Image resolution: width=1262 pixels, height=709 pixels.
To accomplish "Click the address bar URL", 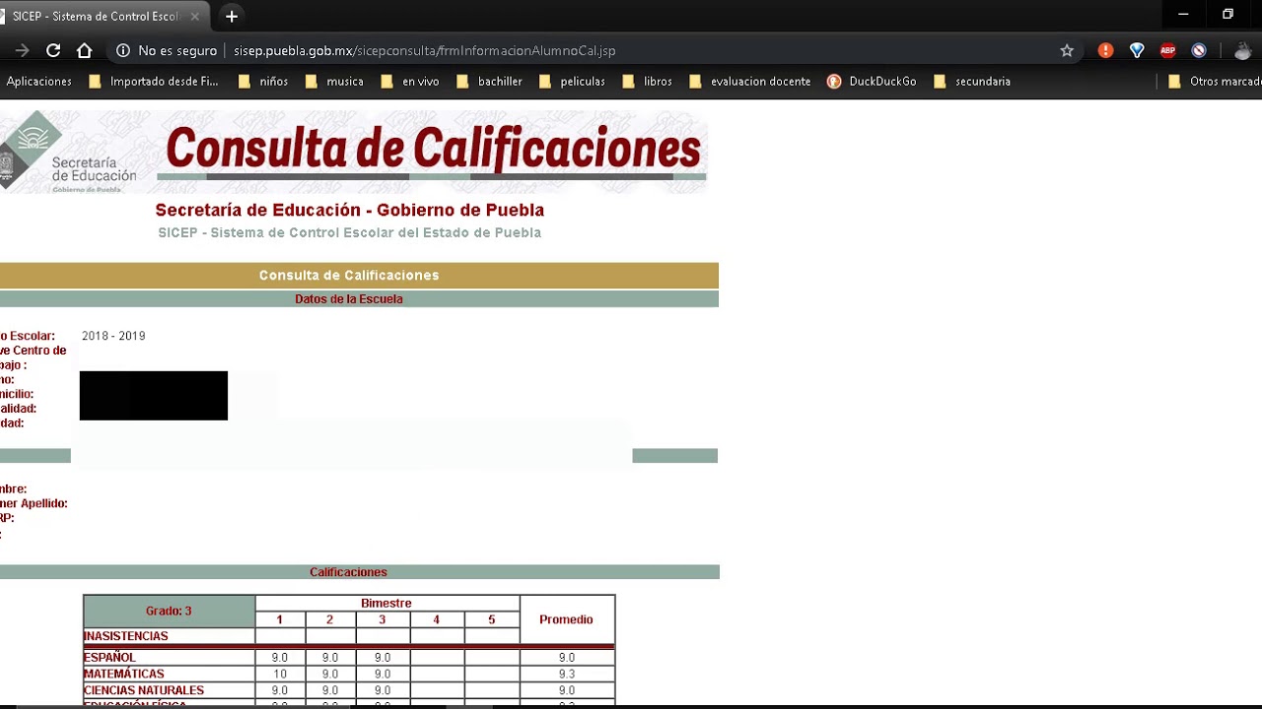I will pos(424,50).
